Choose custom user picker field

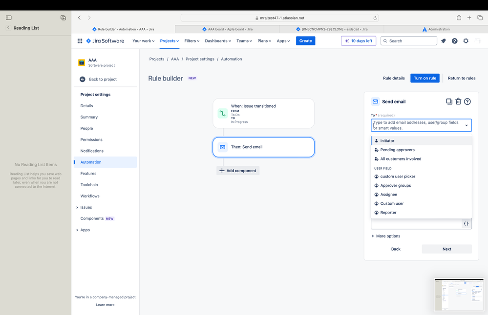pyautogui.click(x=422, y=177)
